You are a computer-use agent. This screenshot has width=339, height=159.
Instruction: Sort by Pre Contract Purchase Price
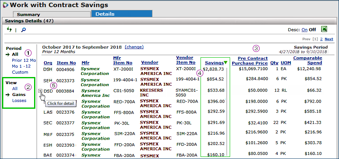coord(250,61)
